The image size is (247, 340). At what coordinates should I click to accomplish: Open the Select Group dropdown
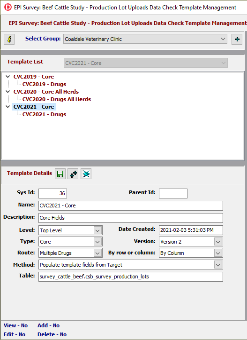click(145, 39)
